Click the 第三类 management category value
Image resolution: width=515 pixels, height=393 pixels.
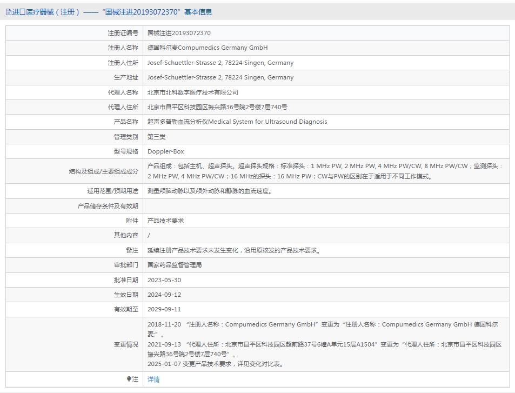coord(157,137)
